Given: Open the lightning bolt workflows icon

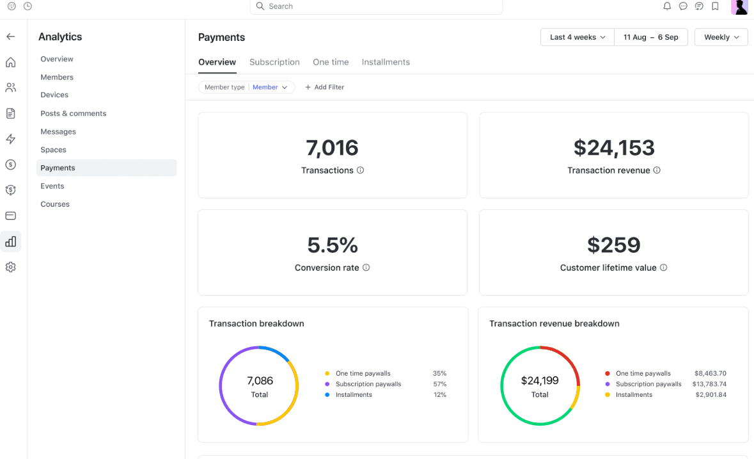Looking at the screenshot, I should point(11,139).
